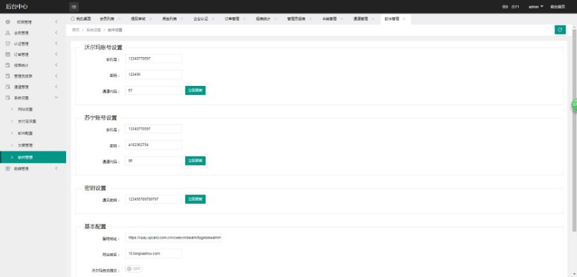Image resolution: width=577 pixels, height=277 pixels.
Task: Click the 首页 breadcrumb link
Action: tap(76, 30)
